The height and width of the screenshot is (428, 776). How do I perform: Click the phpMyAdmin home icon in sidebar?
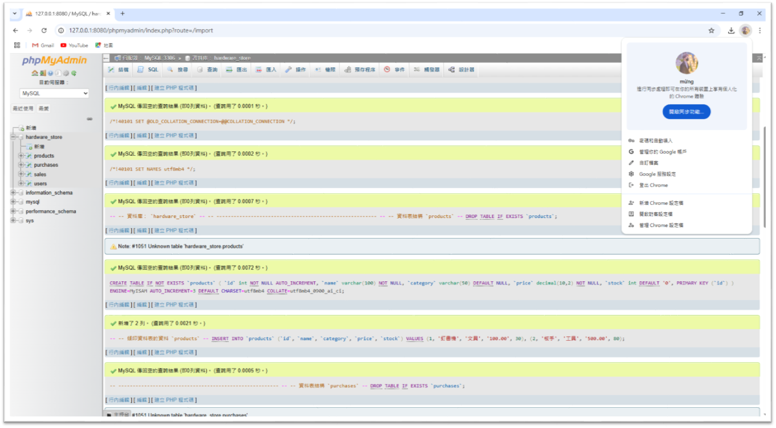click(34, 73)
